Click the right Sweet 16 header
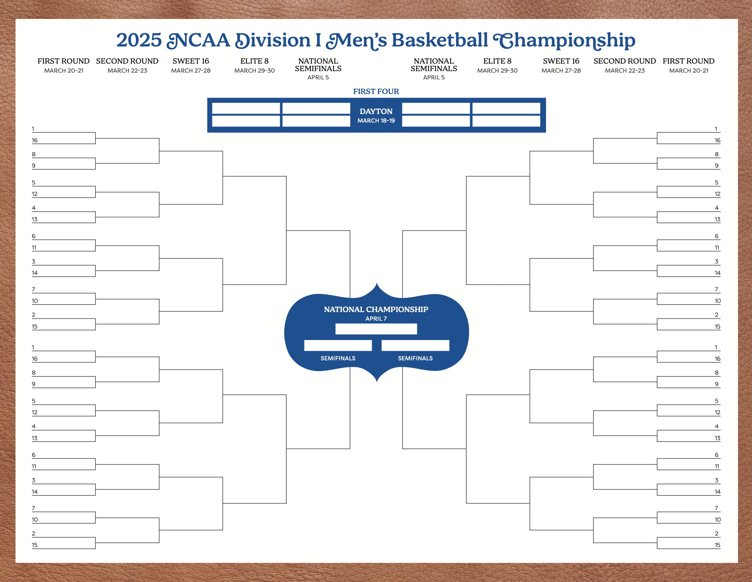Screen dimensions: 752x582 click(x=561, y=65)
